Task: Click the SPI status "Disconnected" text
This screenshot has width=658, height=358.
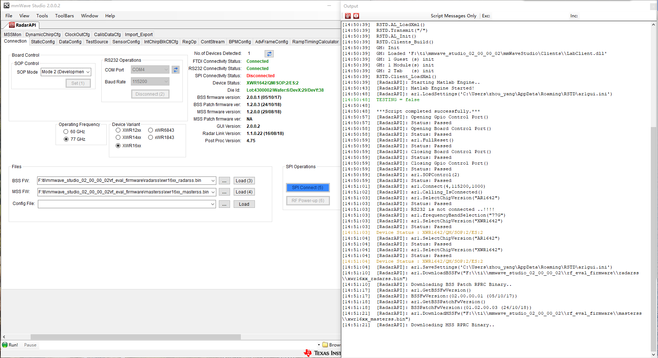Action: (261, 76)
